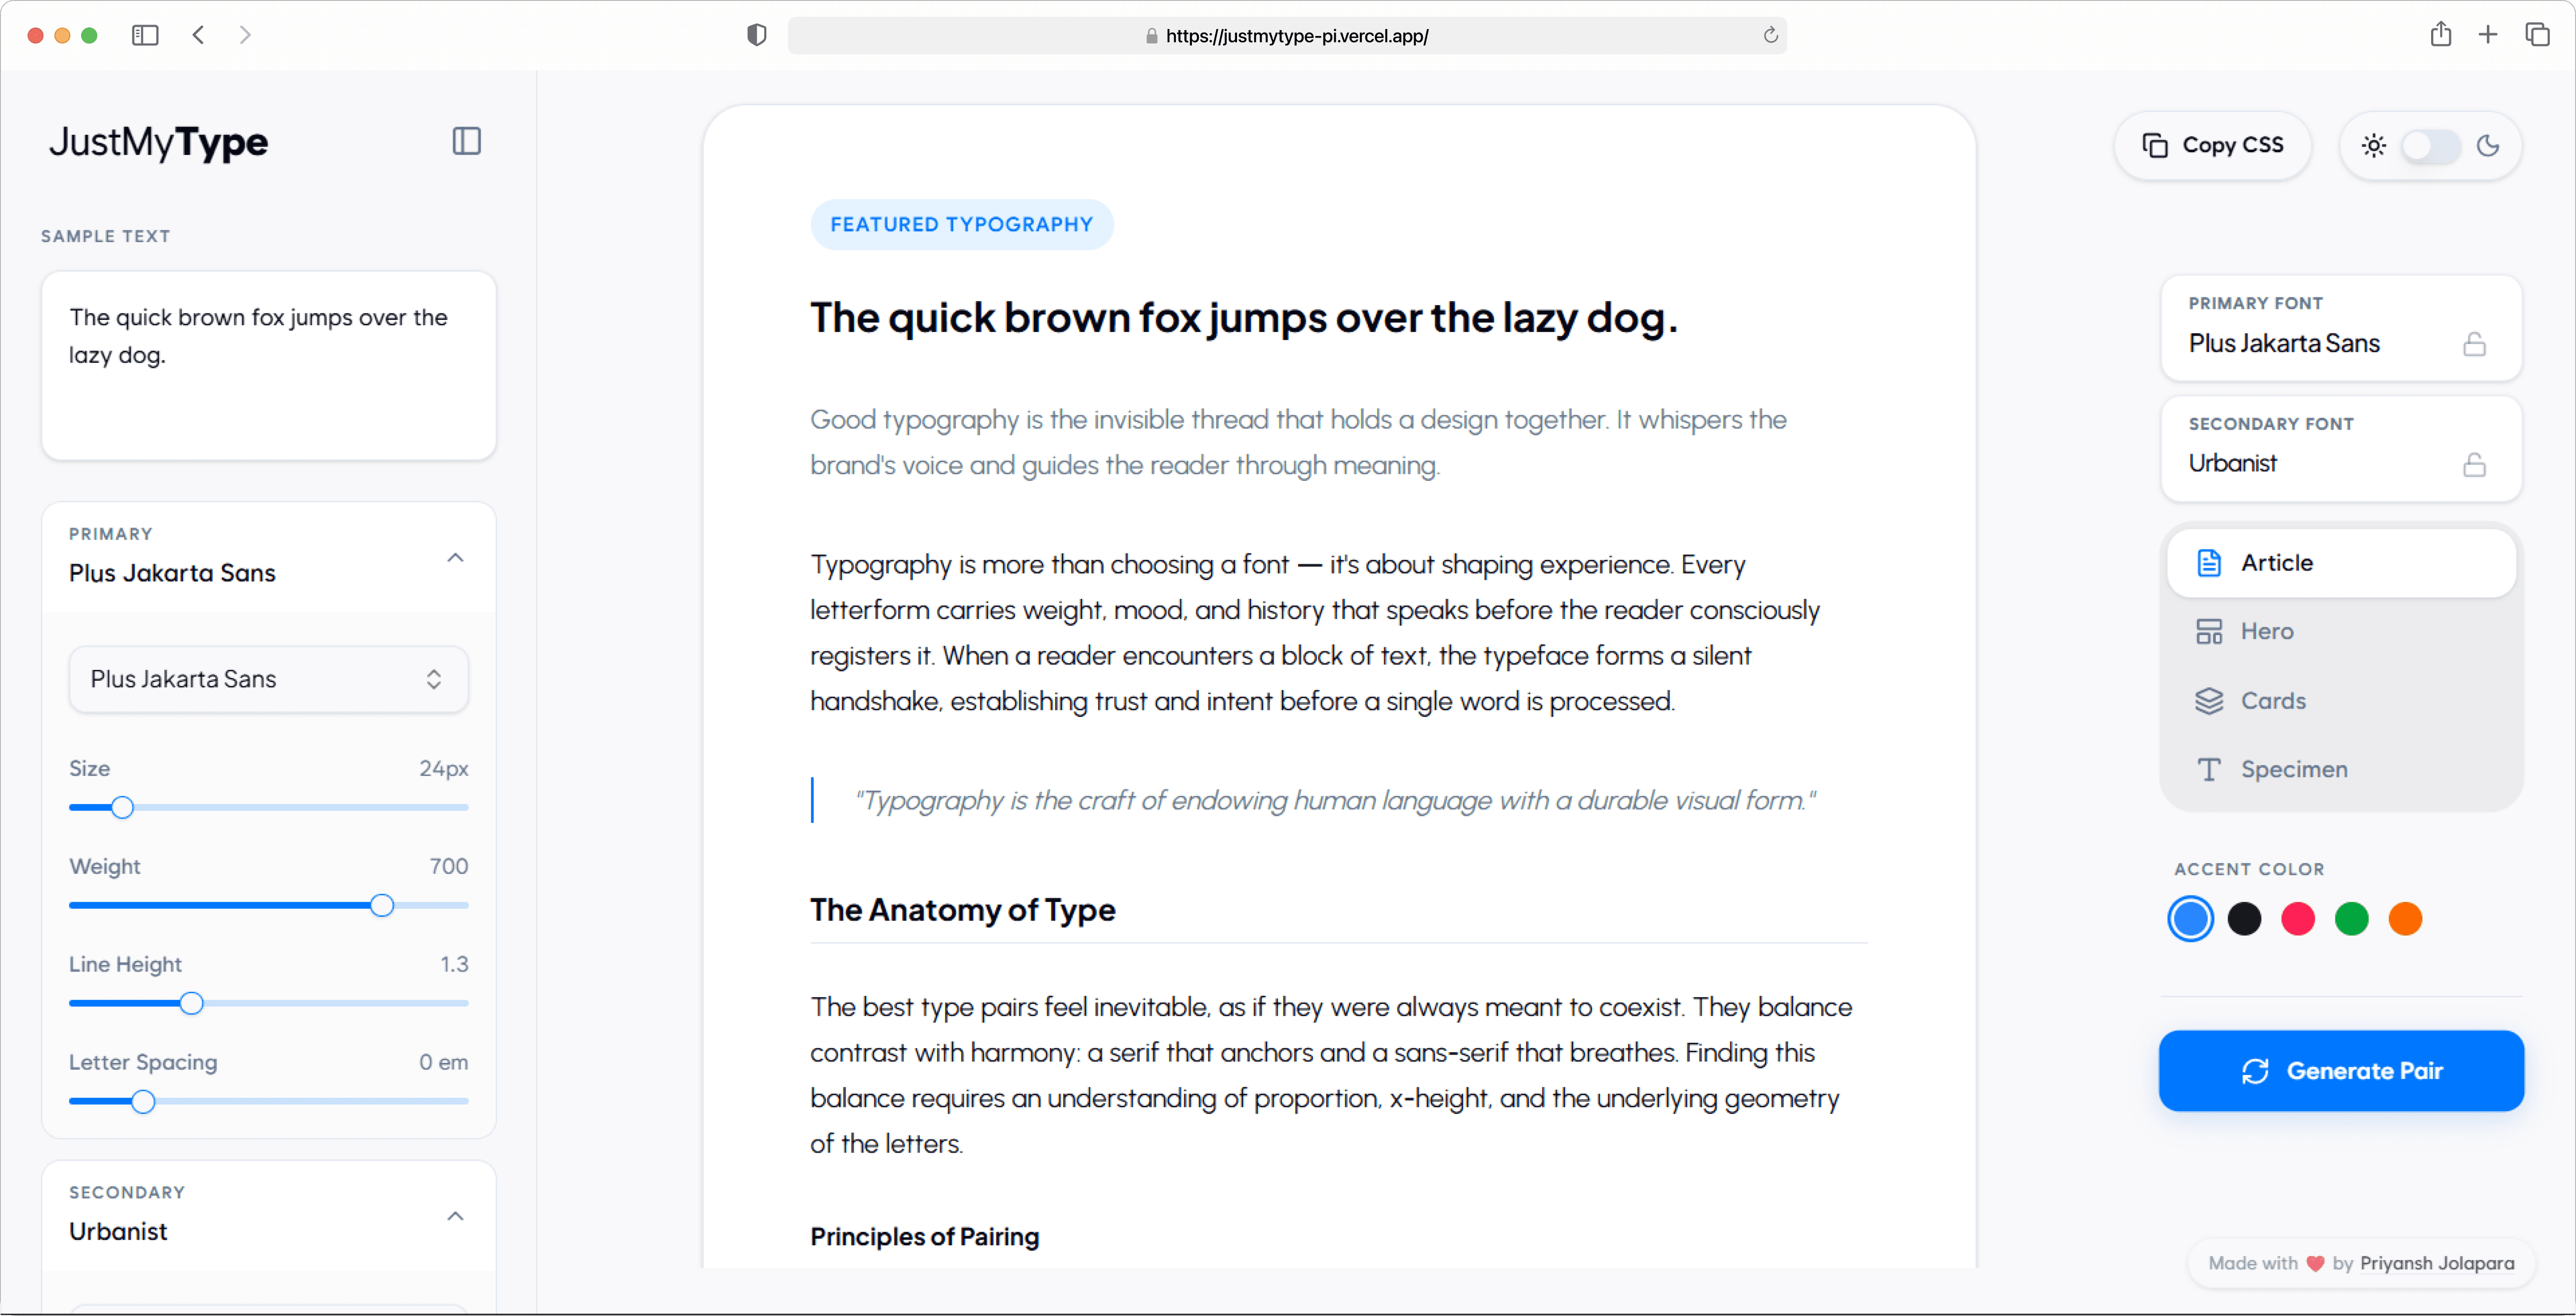2576x1316 pixels.
Task: Click the moon dark mode icon
Action: [x=2488, y=146]
